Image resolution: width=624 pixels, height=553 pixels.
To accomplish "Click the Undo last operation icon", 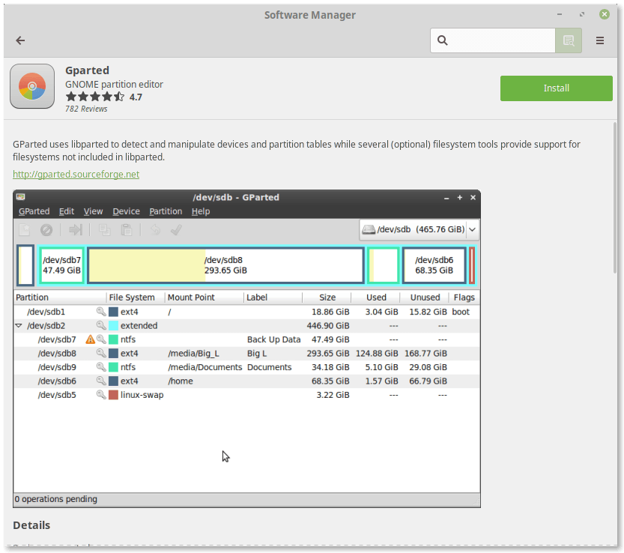I will [x=155, y=230].
